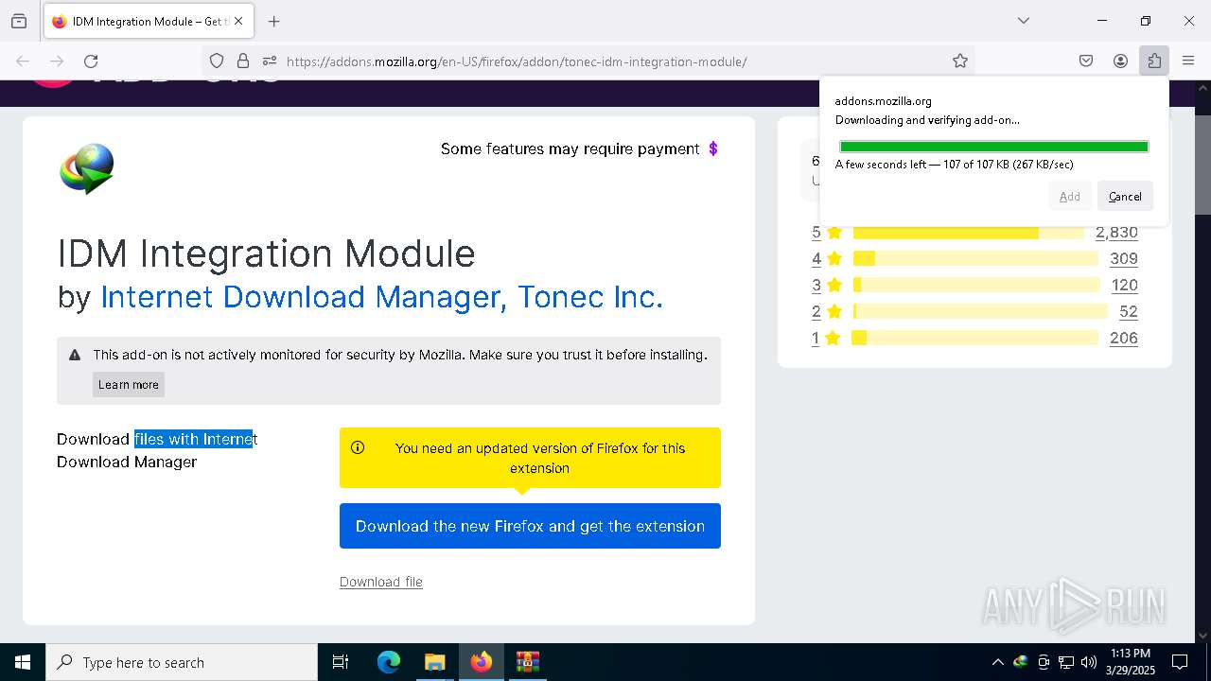Screen dimensions: 1211x681
Task: Open a new browser tab
Action: click(x=274, y=21)
